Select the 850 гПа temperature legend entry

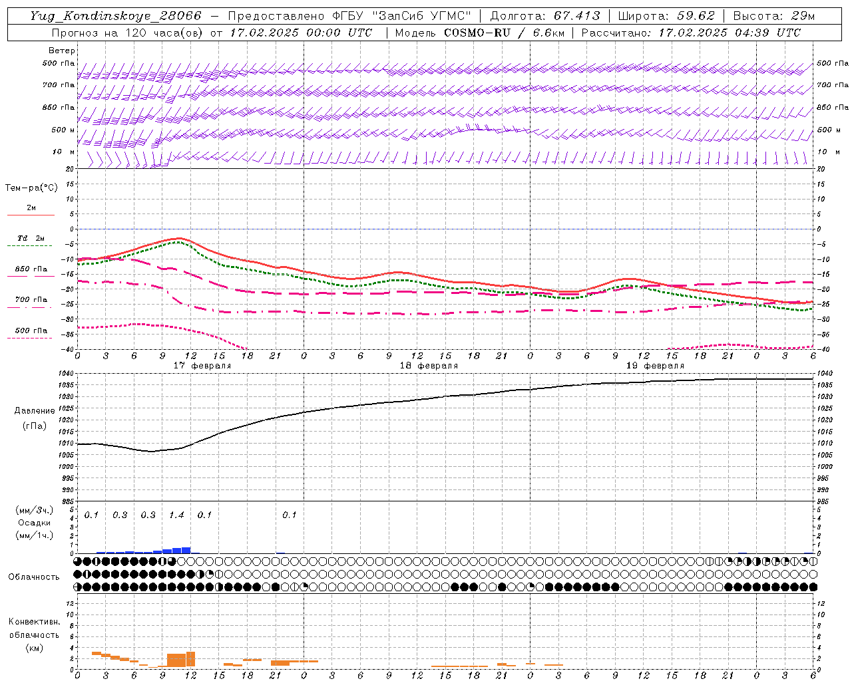pyautogui.click(x=31, y=270)
